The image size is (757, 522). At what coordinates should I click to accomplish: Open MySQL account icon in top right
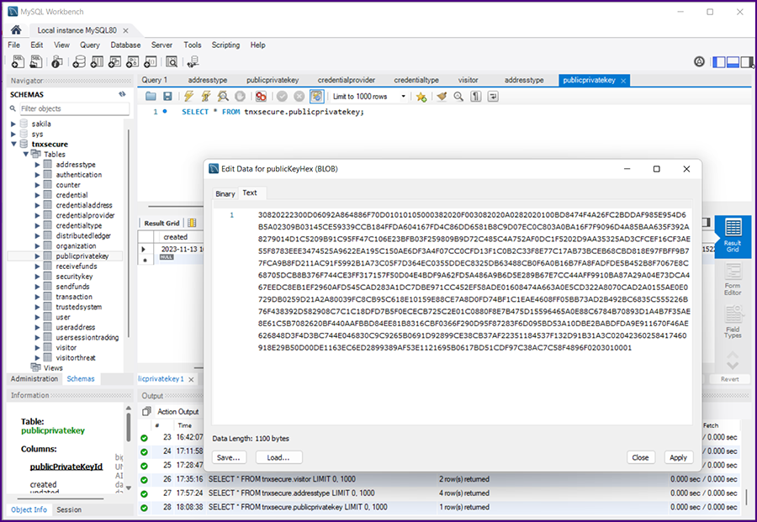coord(699,61)
